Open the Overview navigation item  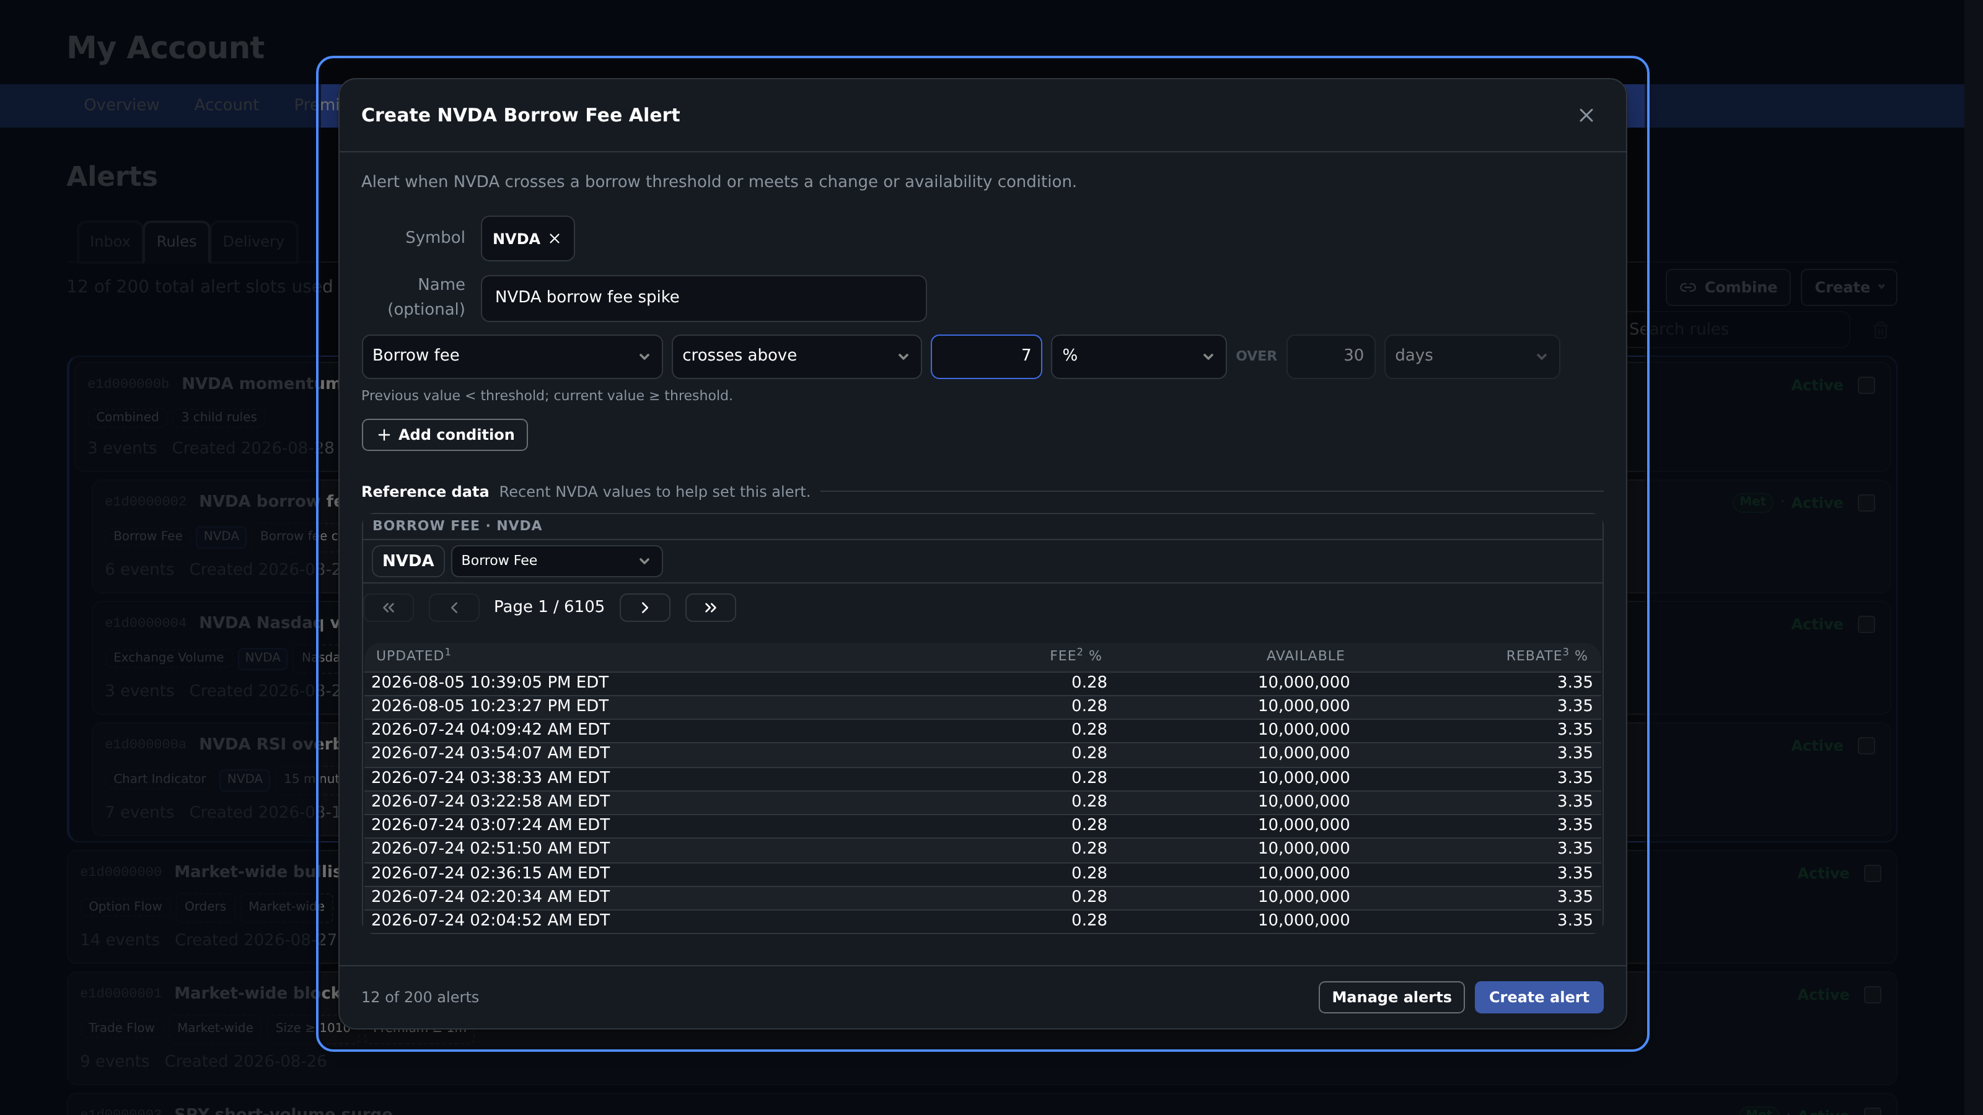point(121,105)
